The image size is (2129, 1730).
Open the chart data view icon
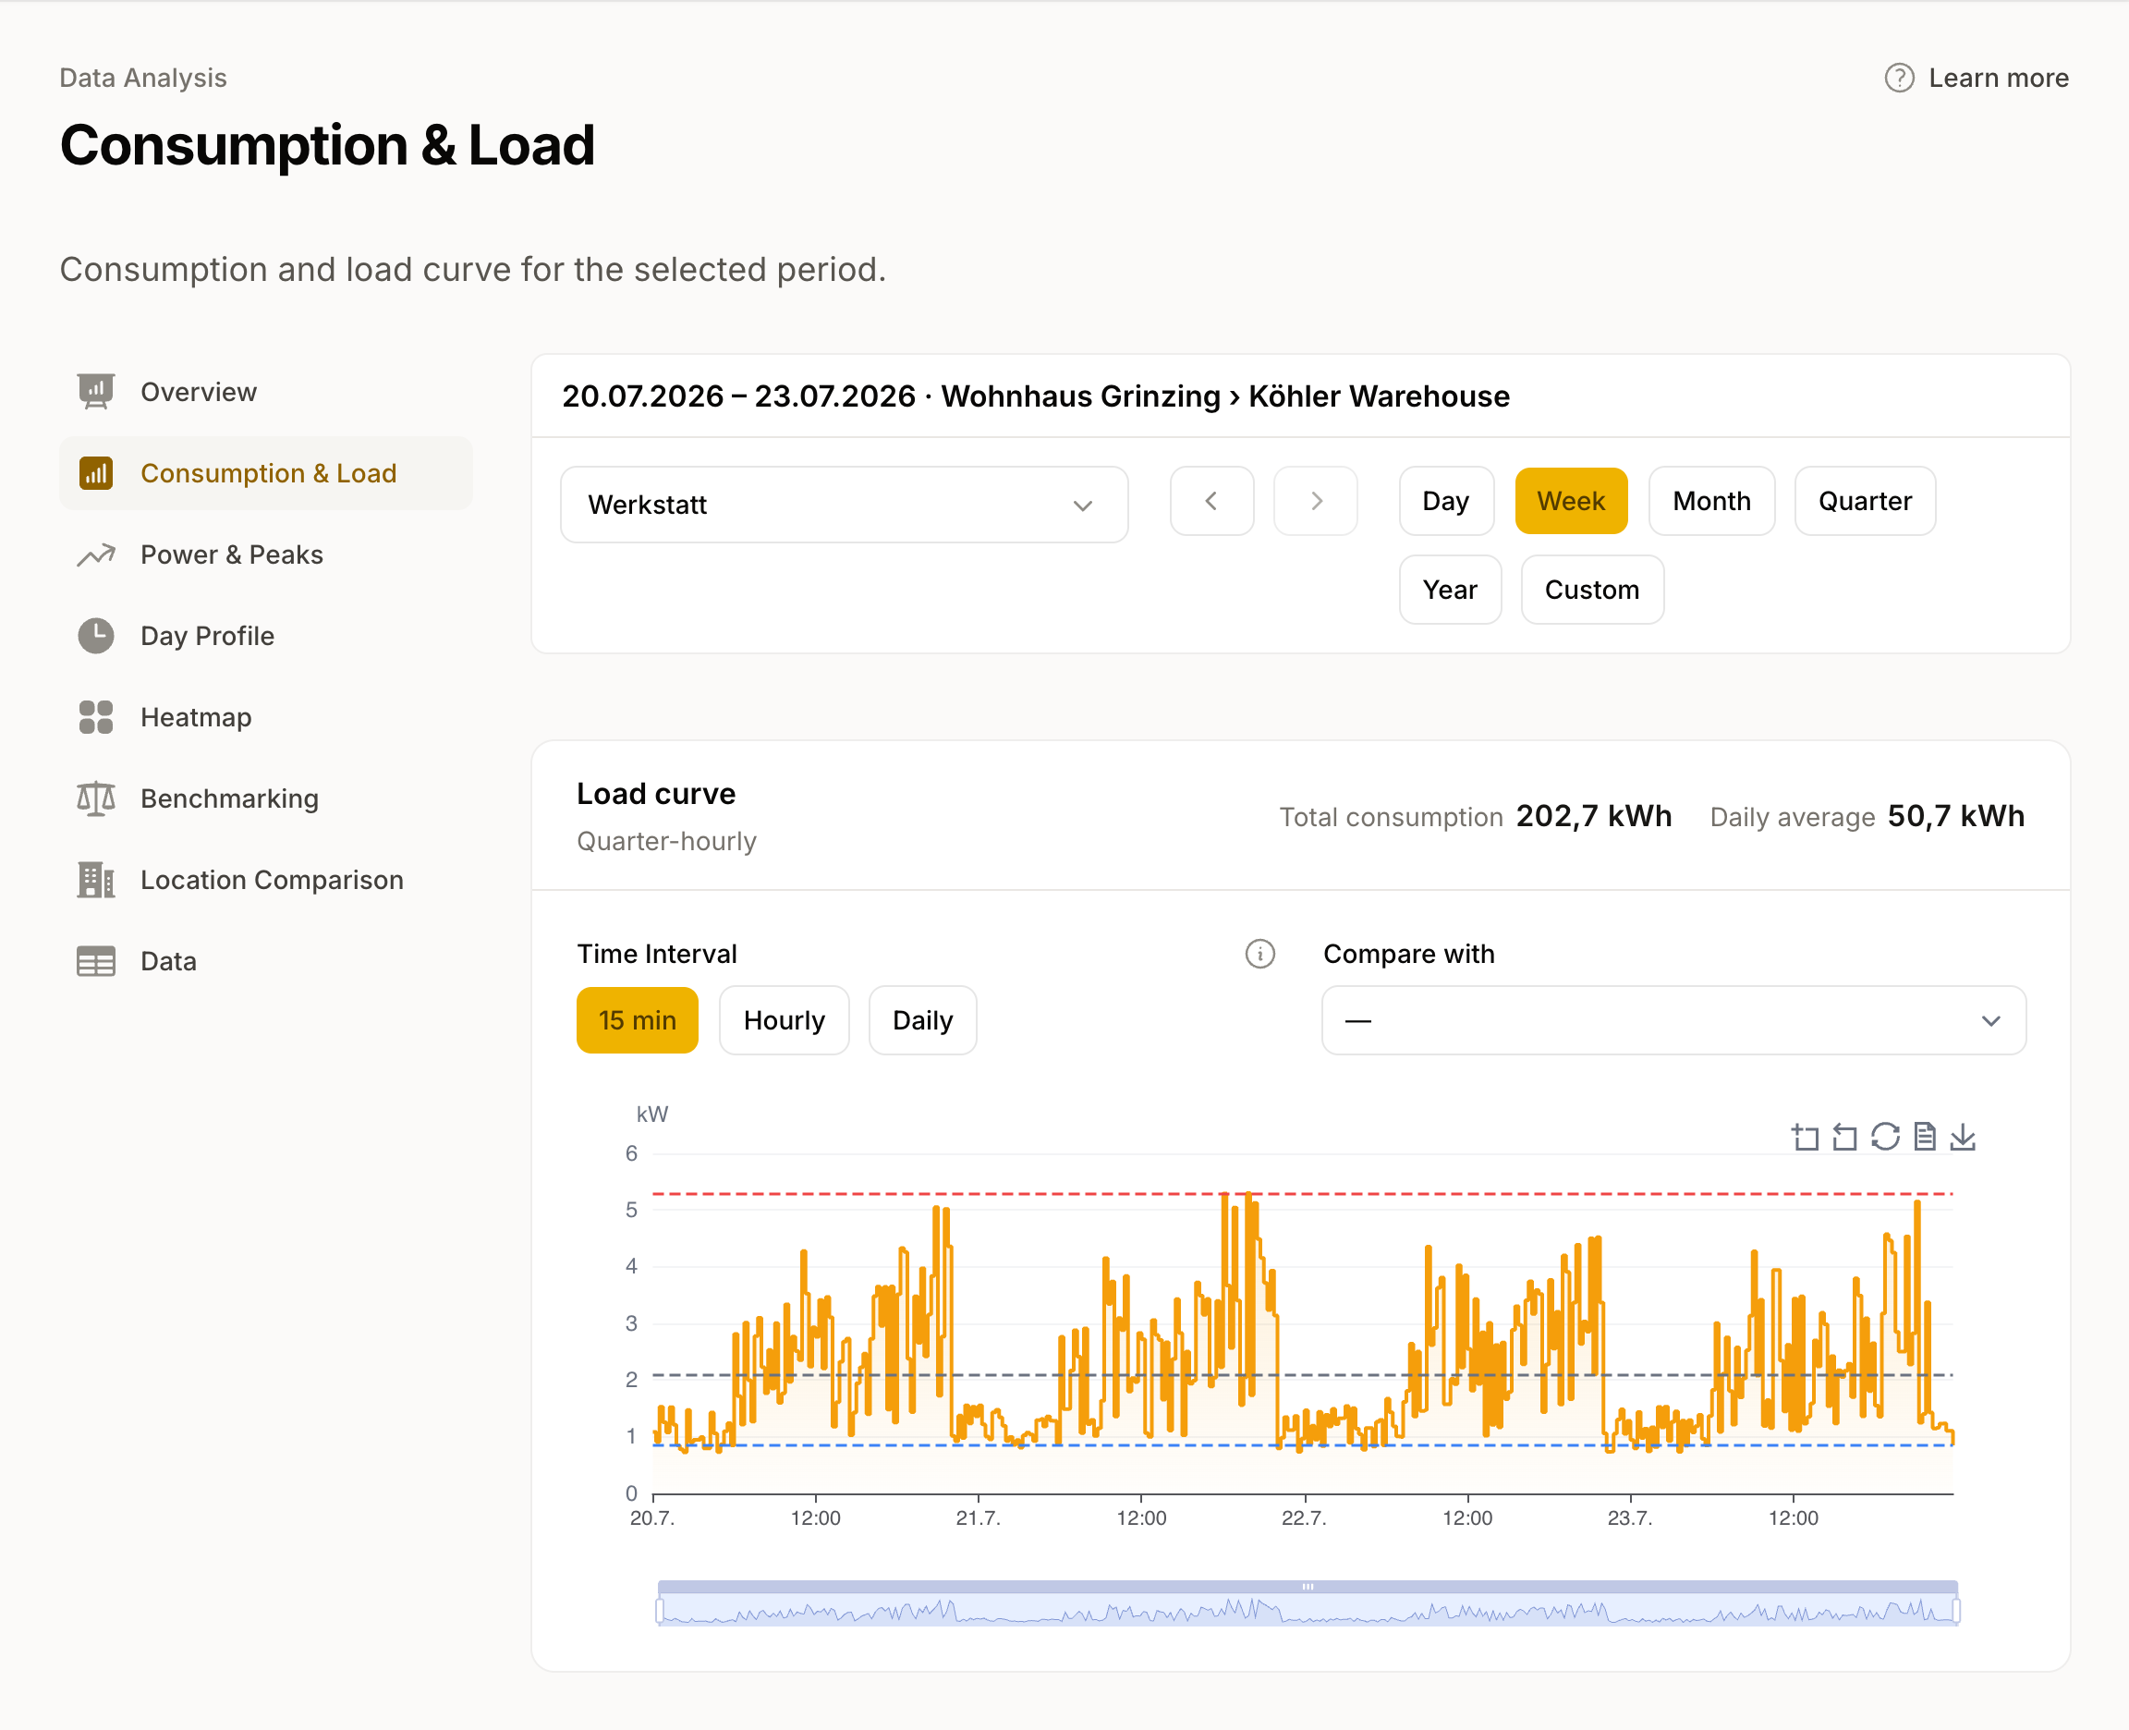[x=1924, y=1137]
